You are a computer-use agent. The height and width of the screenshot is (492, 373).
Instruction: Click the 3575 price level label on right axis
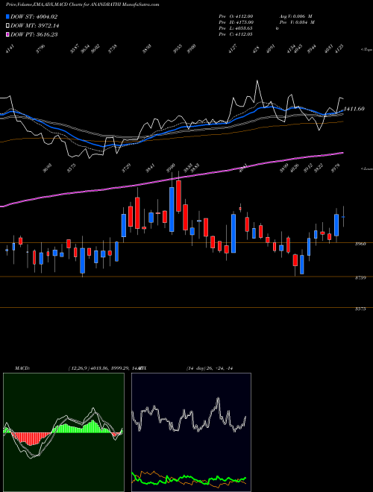click(360, 309)
